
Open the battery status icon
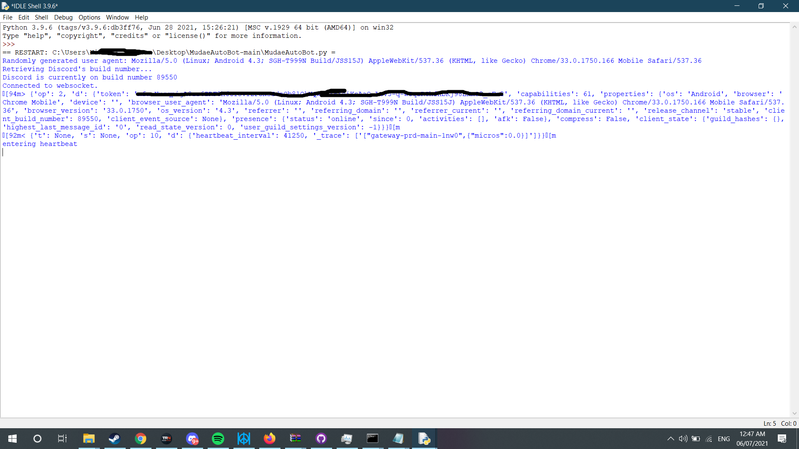click(x=696, y=439)
